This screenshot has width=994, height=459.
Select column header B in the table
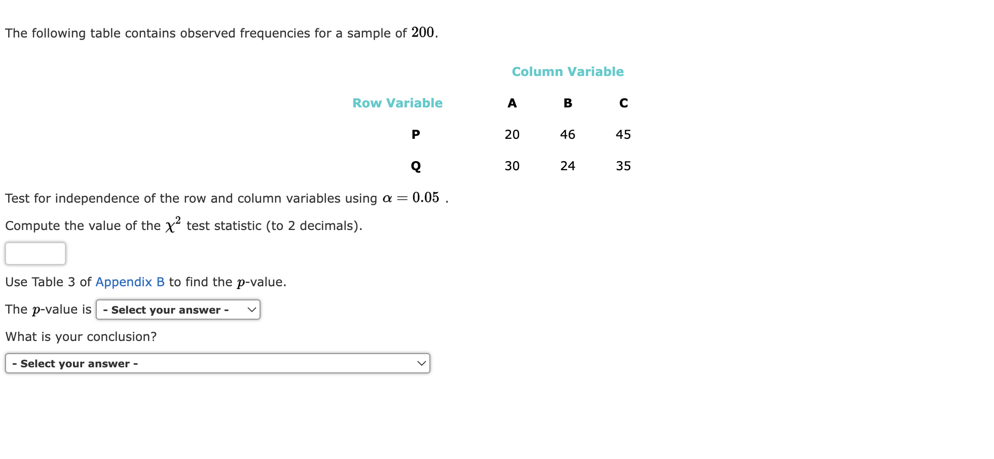point(567,103)
